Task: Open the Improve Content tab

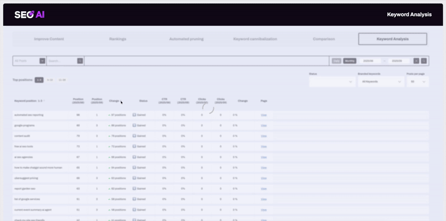Action: pyautogui.click(x=49, y=39)
